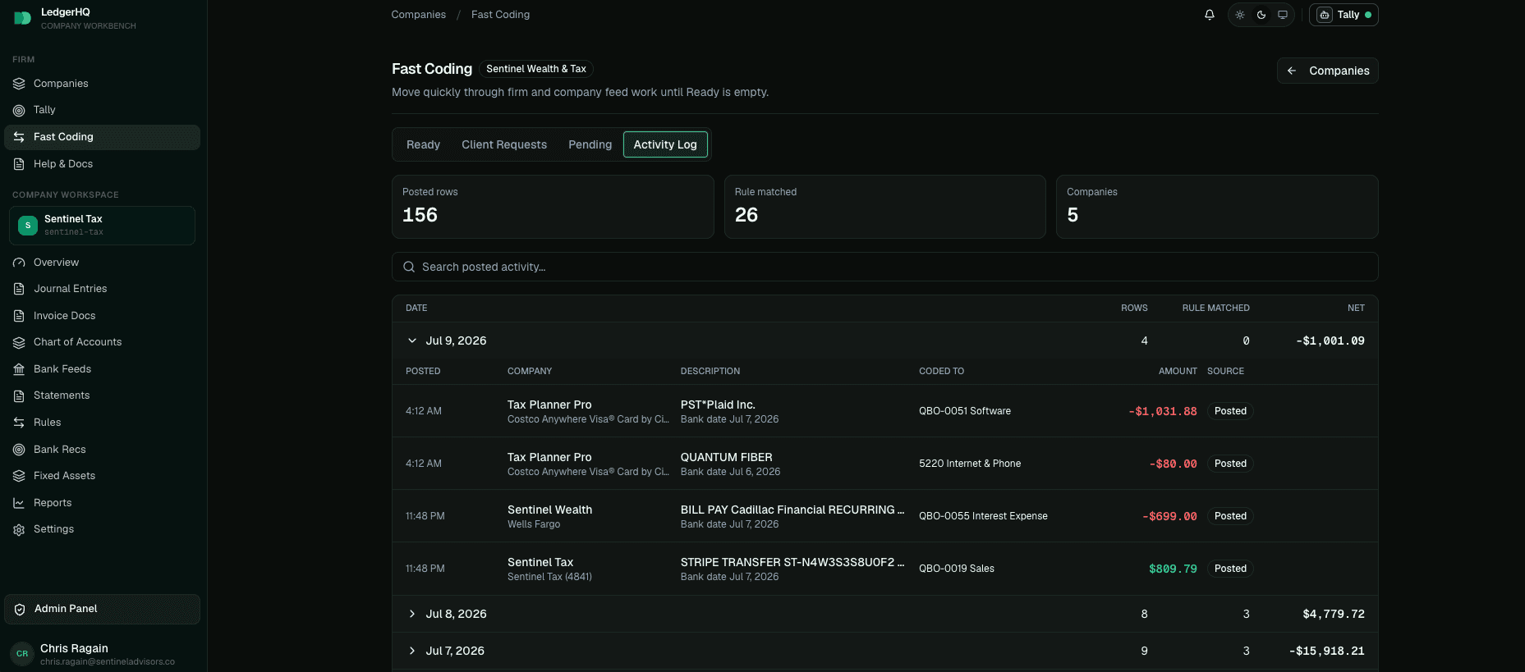The width and height of the screenshot is (1525, 672).
Task: Click the Sentinel Tax green S badge
Action: coord(28,226)
